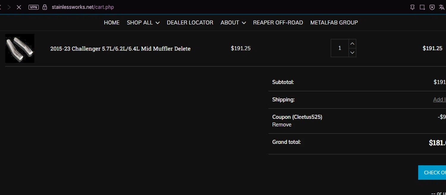Open the DEALER LOCATOR page
Image resolution: width=446 pixels, height=195 pixels.
click(190, 23)
